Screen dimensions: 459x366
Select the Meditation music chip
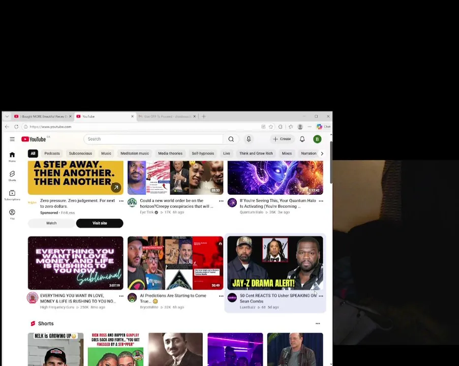pyautogui.click(x=135, y=154)
